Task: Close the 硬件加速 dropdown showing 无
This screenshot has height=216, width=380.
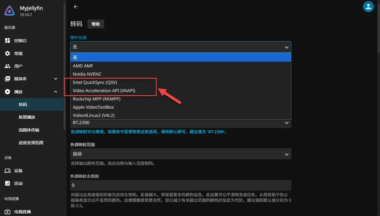Action: 180,47
